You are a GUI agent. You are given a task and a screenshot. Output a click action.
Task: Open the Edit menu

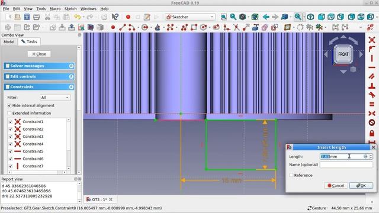tap(16, 9)
